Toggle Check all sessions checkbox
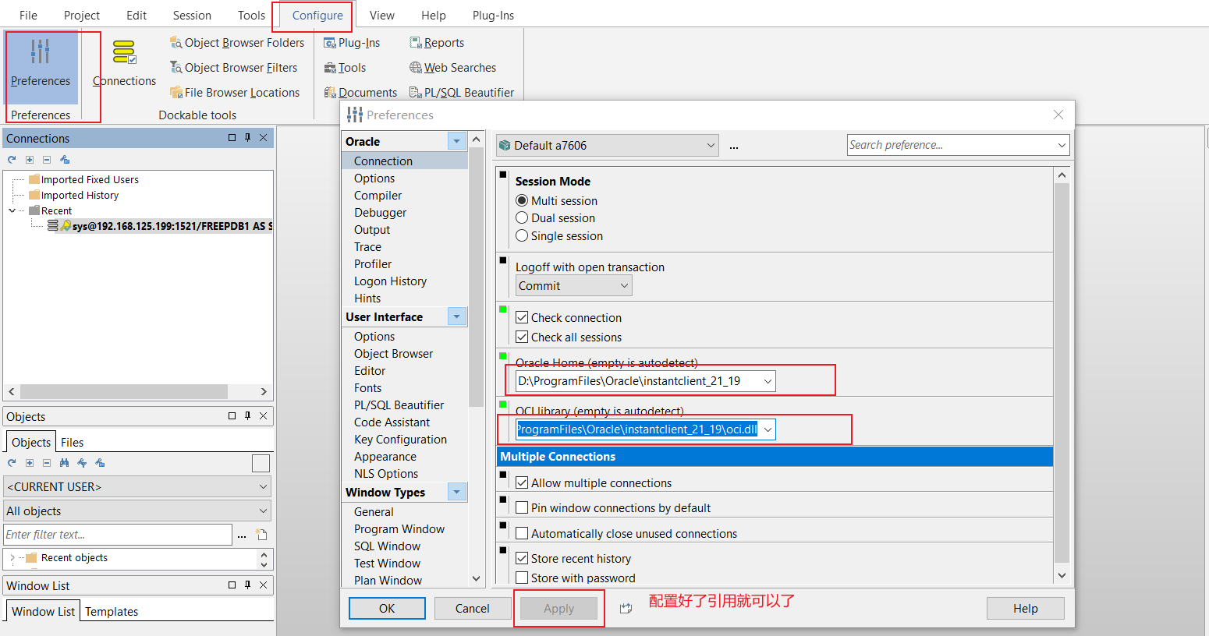Screen dimensions: 1209x636 [522, 337]
